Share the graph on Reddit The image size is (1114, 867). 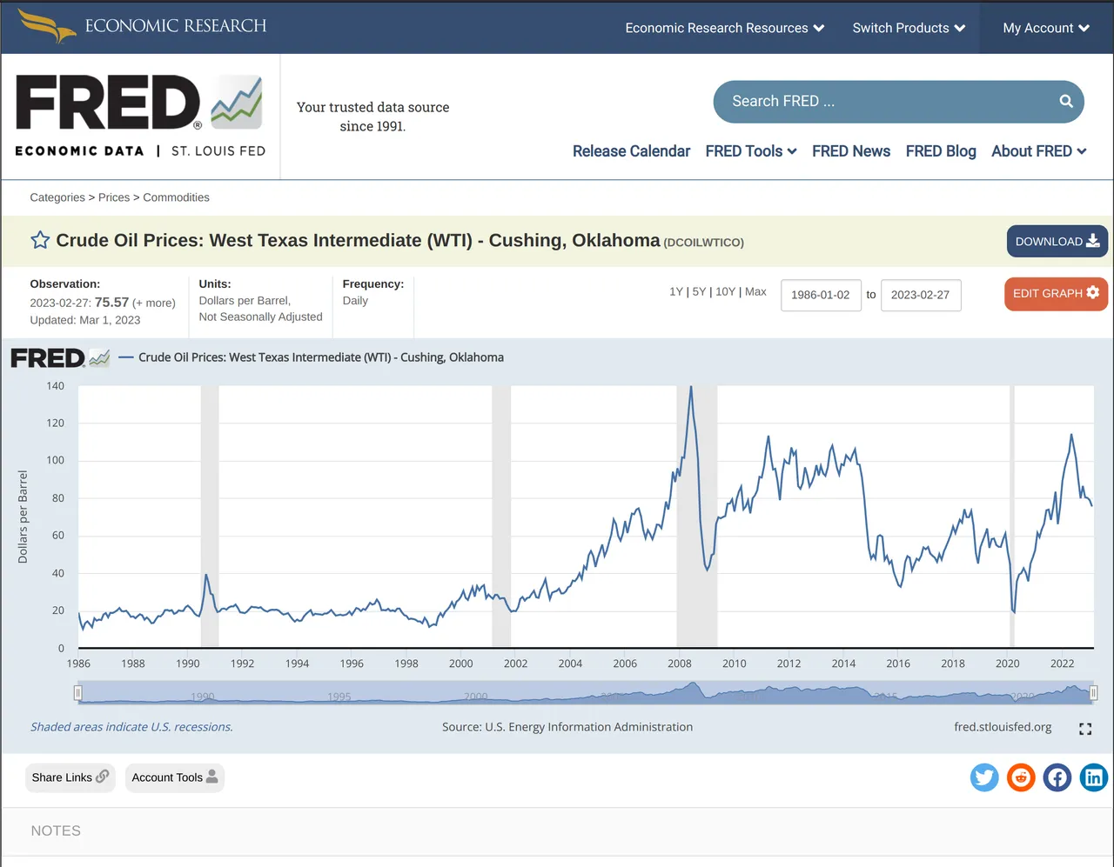tap(1021, 777)
